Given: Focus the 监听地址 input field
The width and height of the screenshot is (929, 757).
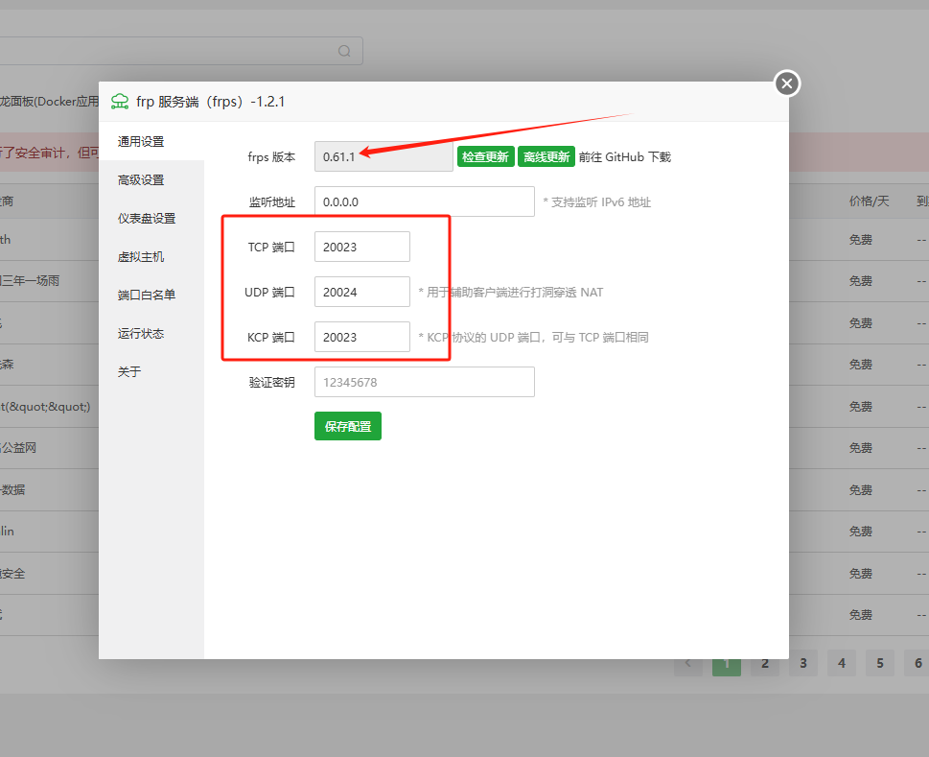Looking at the screenshot, I should tap(424, 202).
